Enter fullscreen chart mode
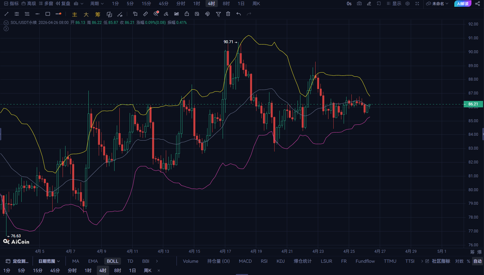This screenshot has width=484, height=275. tap(417, 4)
